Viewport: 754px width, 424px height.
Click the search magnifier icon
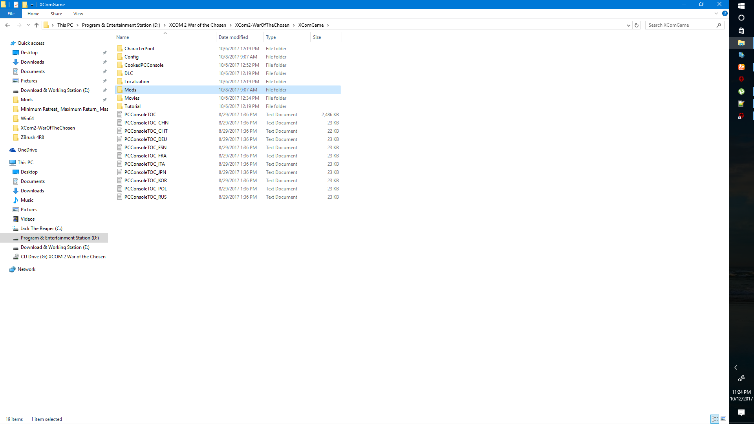click(719, 25)
